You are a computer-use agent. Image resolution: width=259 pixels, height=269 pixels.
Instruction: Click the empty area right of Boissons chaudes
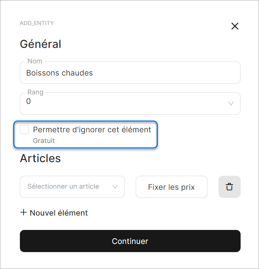166,73
